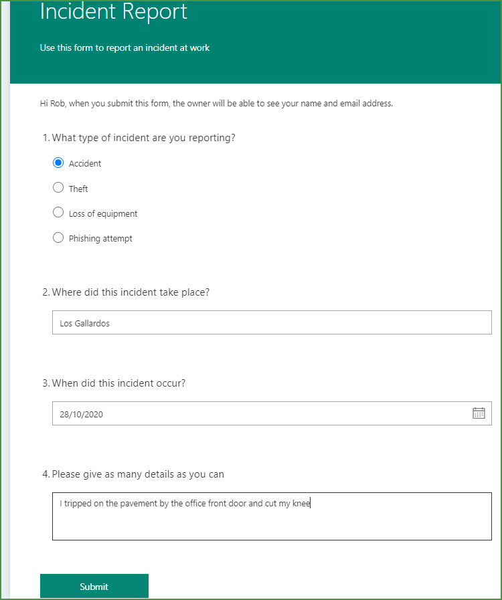502x600 pixels.
Task: Click the 'What type of incident' question text
Action: coord(143,138)
